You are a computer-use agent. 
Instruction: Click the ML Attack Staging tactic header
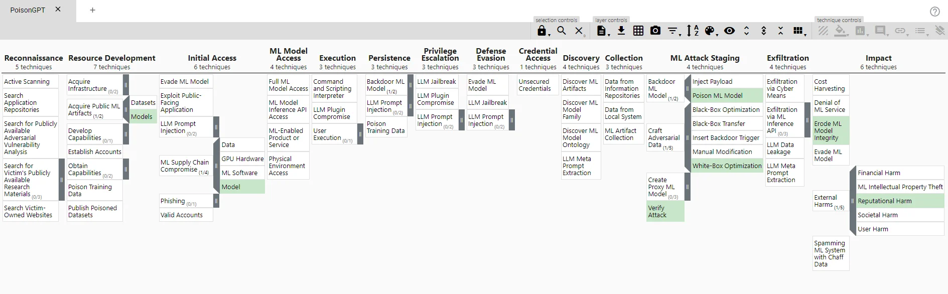click(705, 58)
